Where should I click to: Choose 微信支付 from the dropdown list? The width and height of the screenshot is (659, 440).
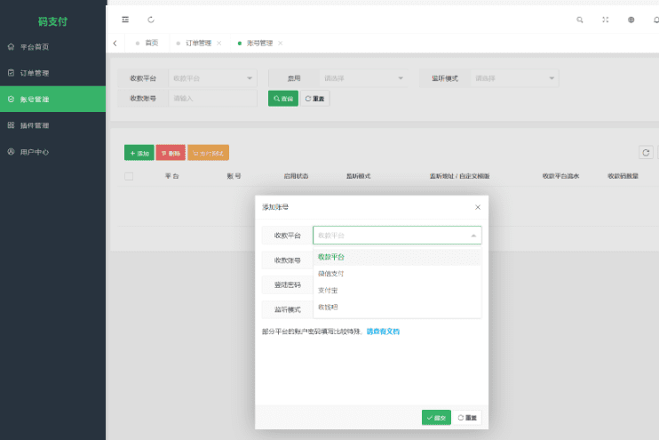pyautogui.click(x=397, y=274)
